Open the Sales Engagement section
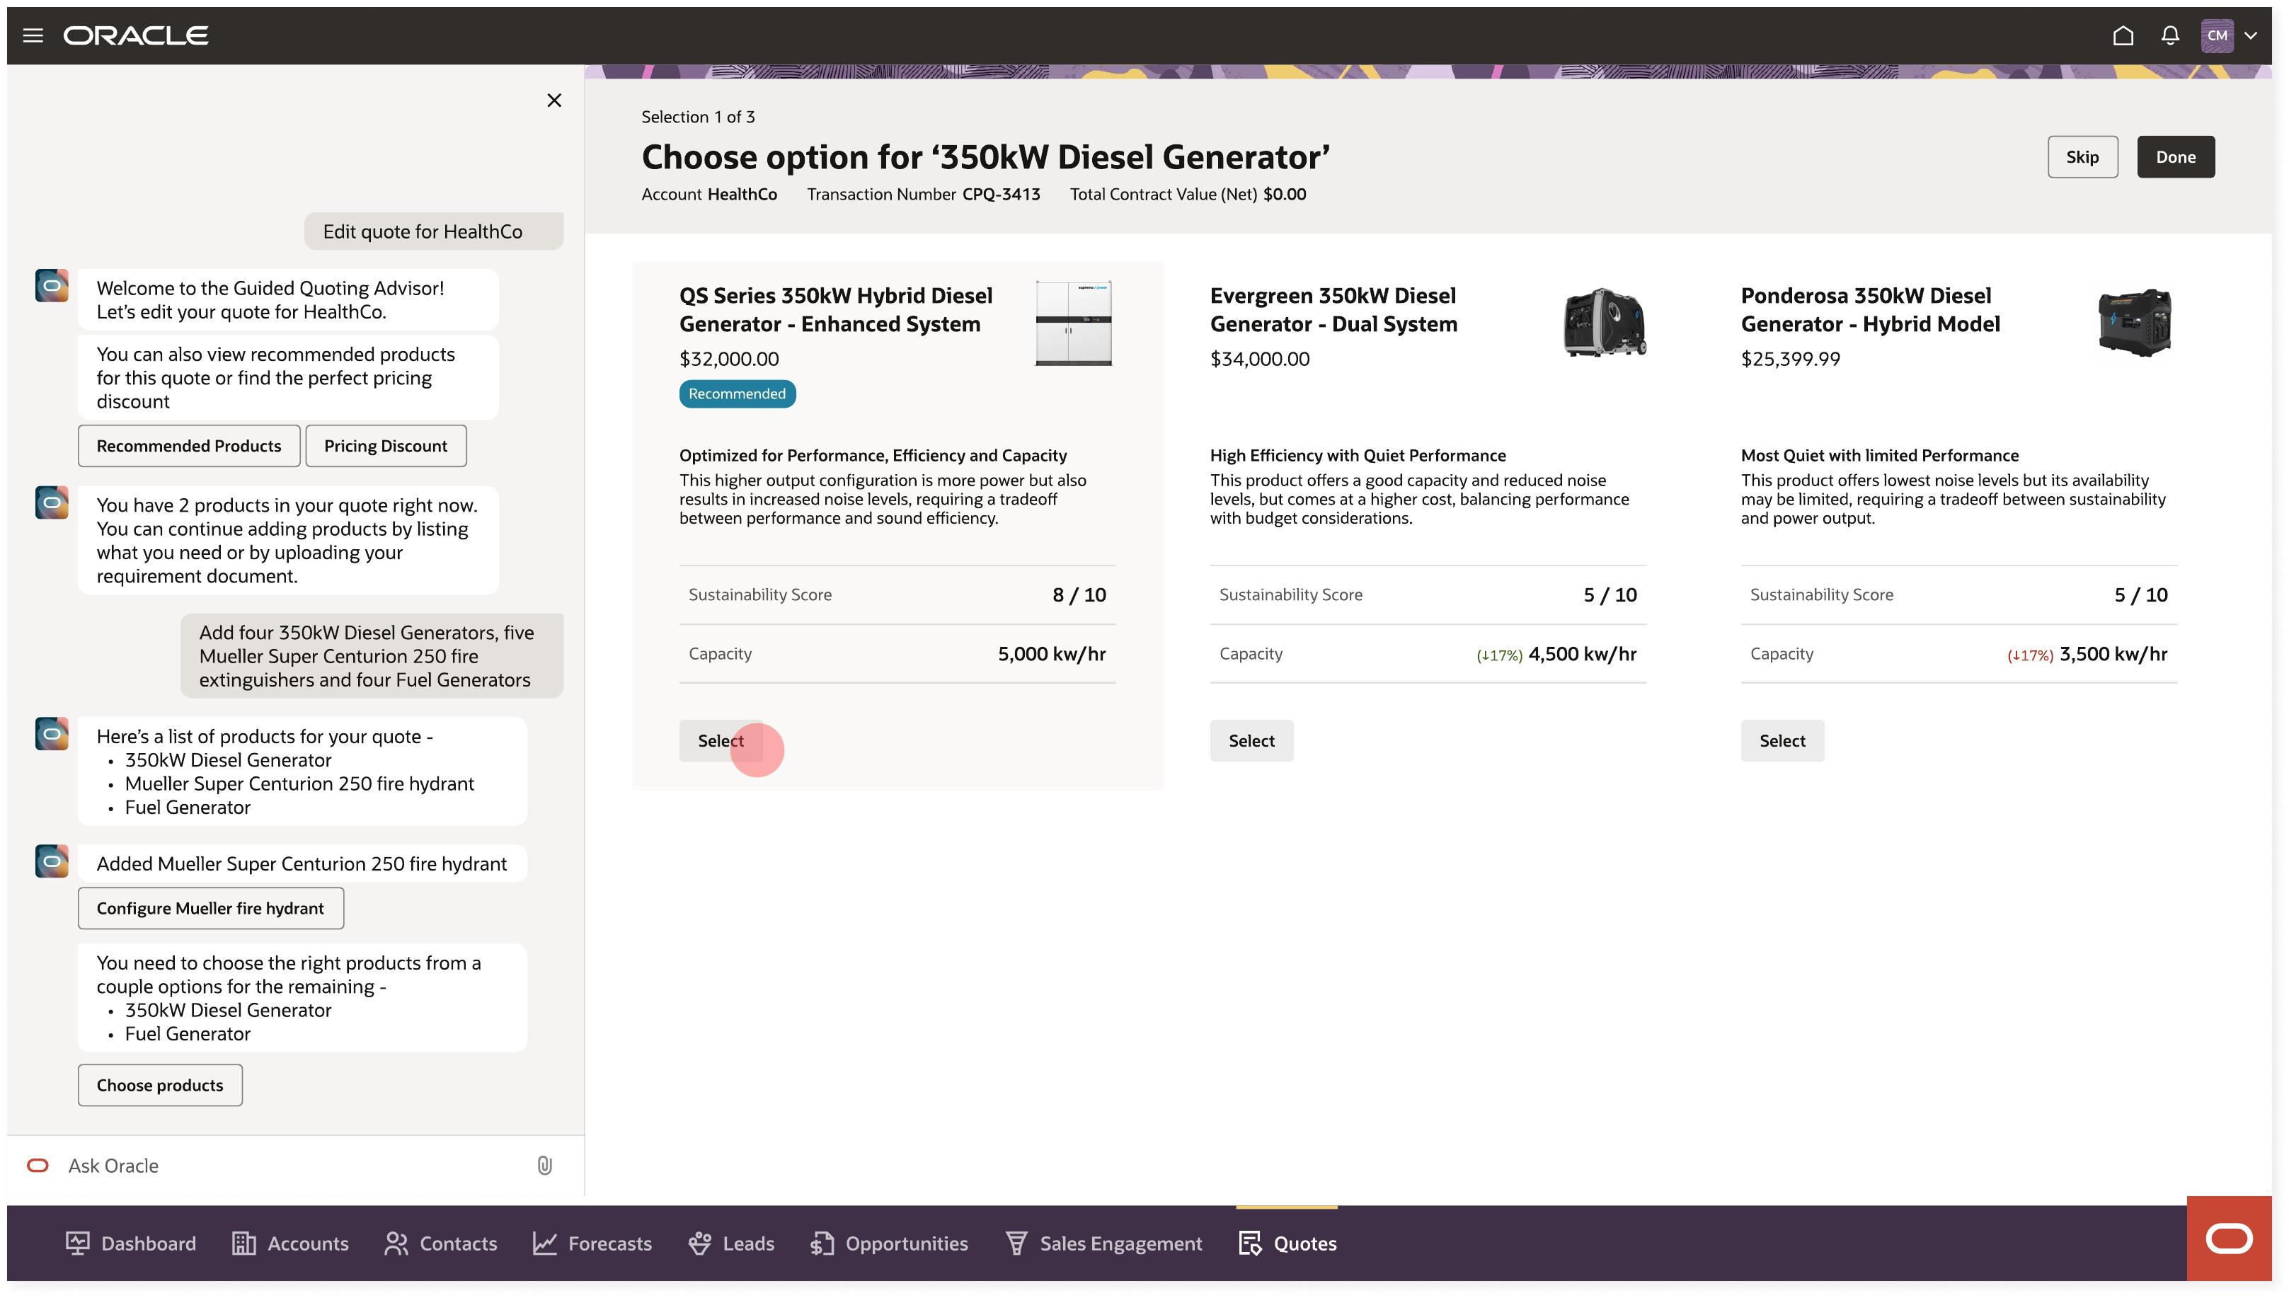Image resolution: width=2289 pixels, height=1298 pixels. 1103,1243
